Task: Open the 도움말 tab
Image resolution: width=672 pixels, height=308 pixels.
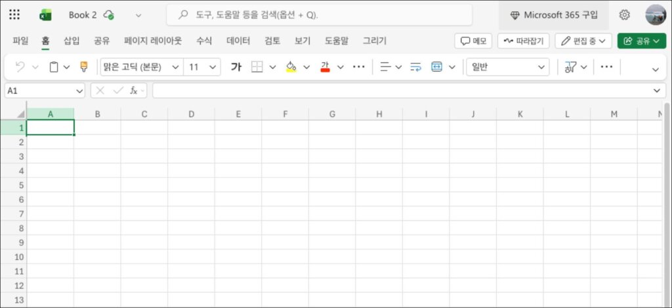Action: 337,41
